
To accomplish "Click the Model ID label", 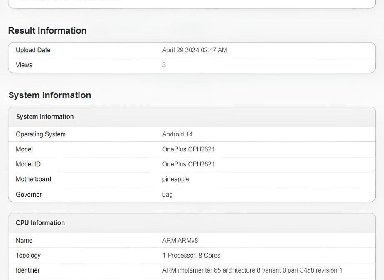I will (x=28, y=164).
